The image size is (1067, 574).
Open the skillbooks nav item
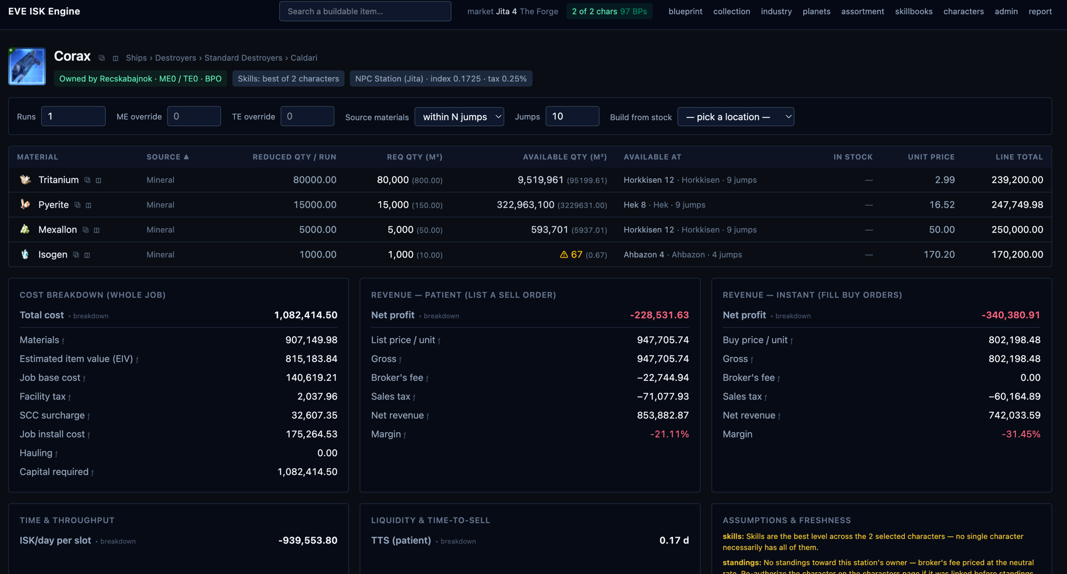913,11
